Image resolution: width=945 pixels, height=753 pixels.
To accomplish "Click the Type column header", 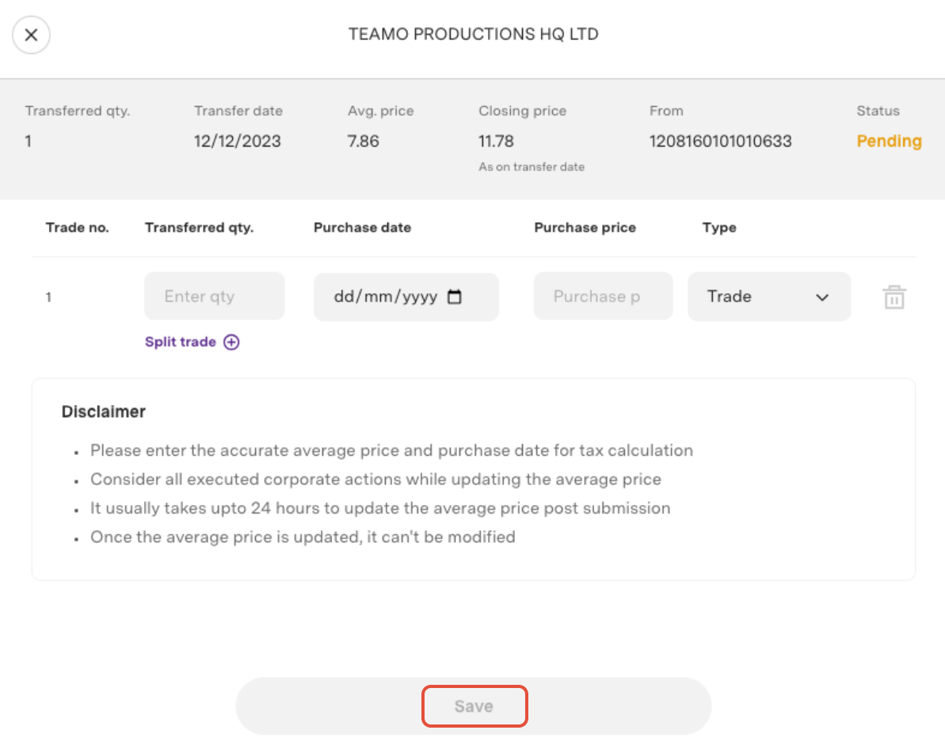I will [x=718, y=227].
